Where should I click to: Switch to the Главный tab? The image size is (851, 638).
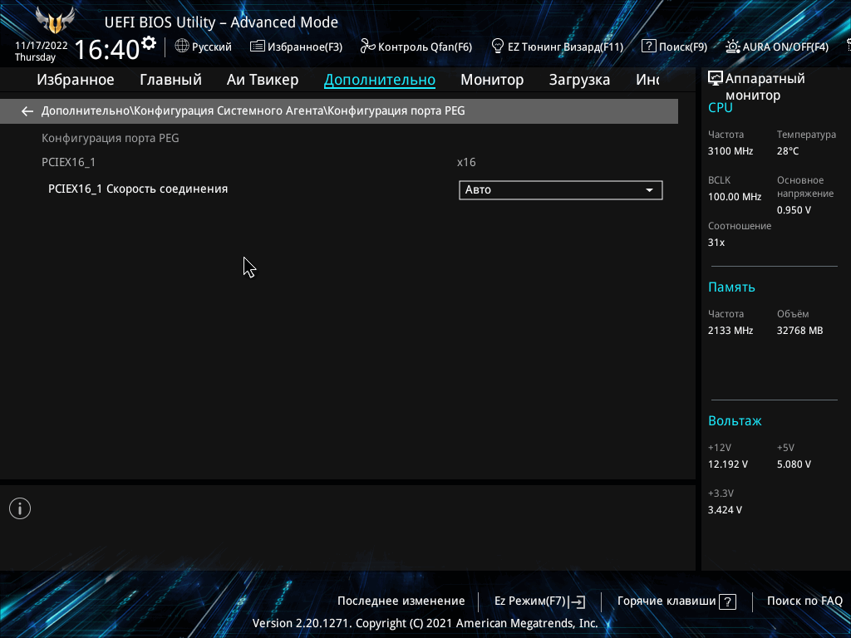click(x=171, y=80)
